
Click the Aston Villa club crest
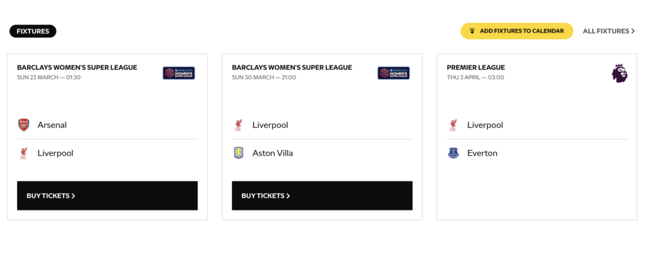click(x=239, y=153)
